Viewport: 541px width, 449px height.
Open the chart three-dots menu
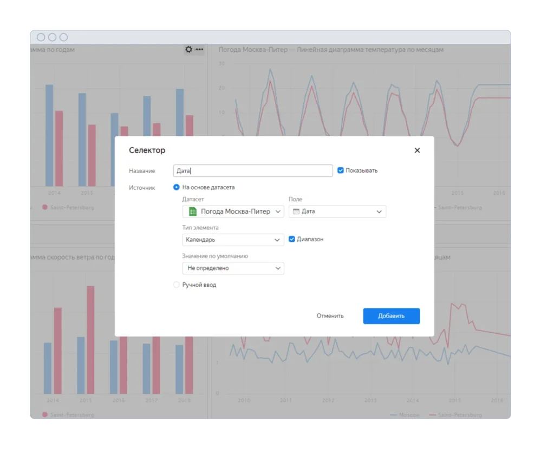point(199,49)
